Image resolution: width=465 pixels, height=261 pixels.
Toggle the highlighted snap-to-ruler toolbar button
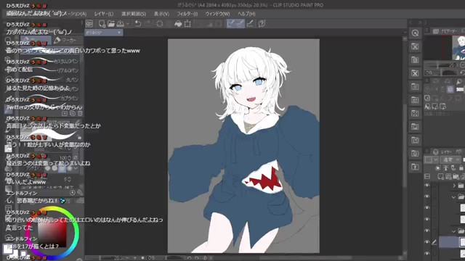[231, 24]
